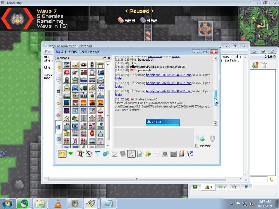Screen dimensions: 279x209
Task: Click the message input field
Action: pyautogui.click(x=154, y=138)
